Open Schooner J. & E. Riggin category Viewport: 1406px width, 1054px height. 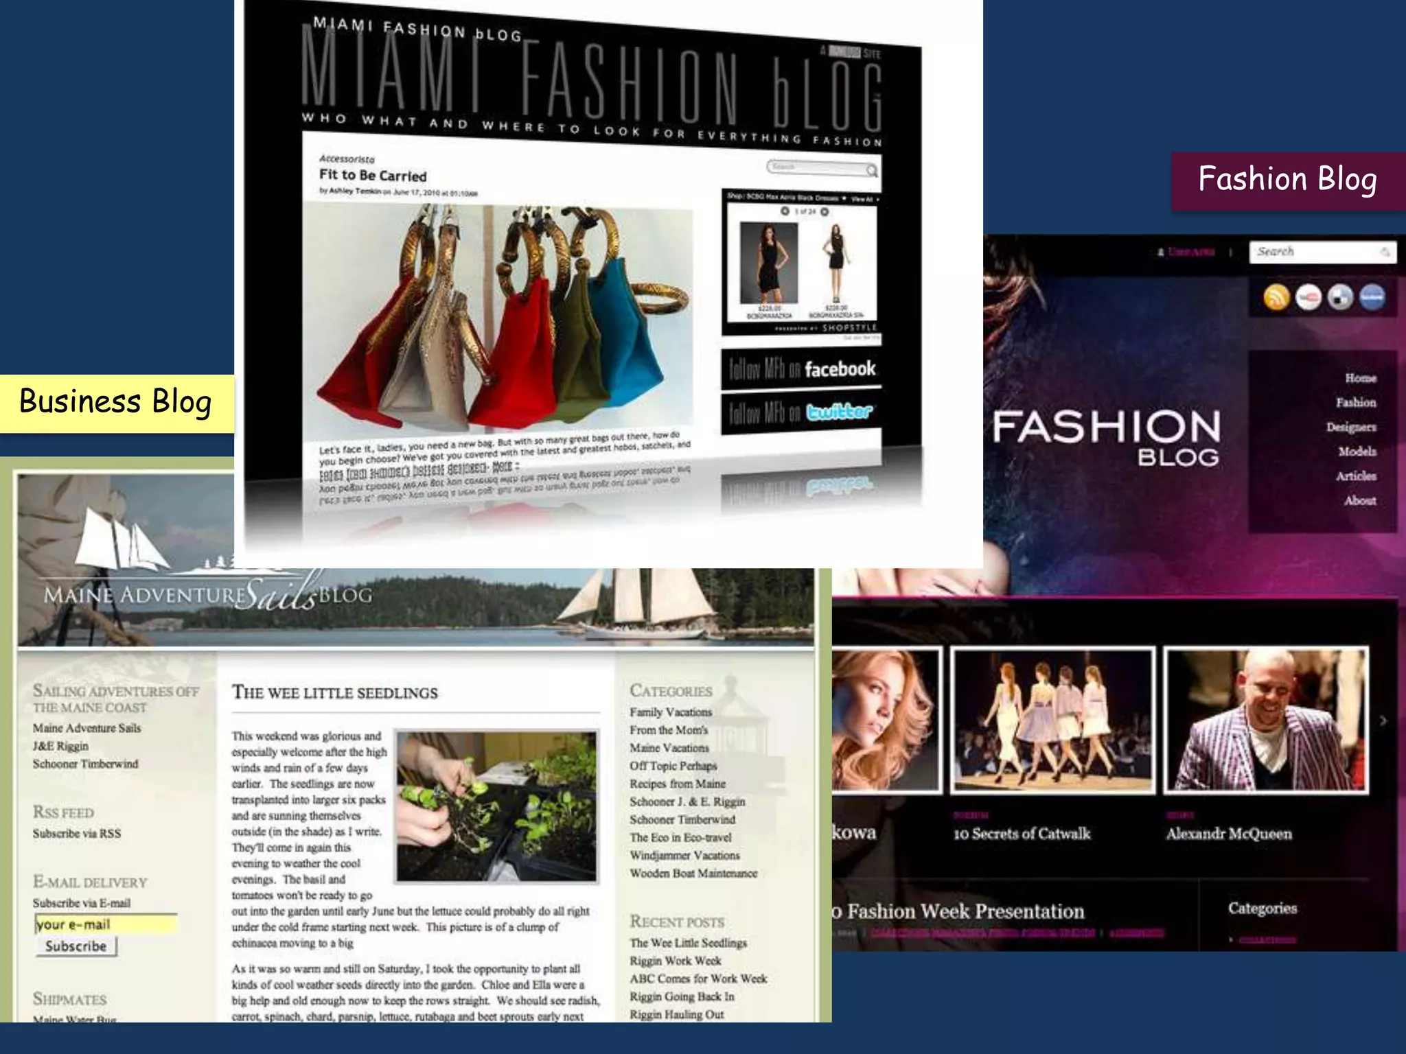687,801
